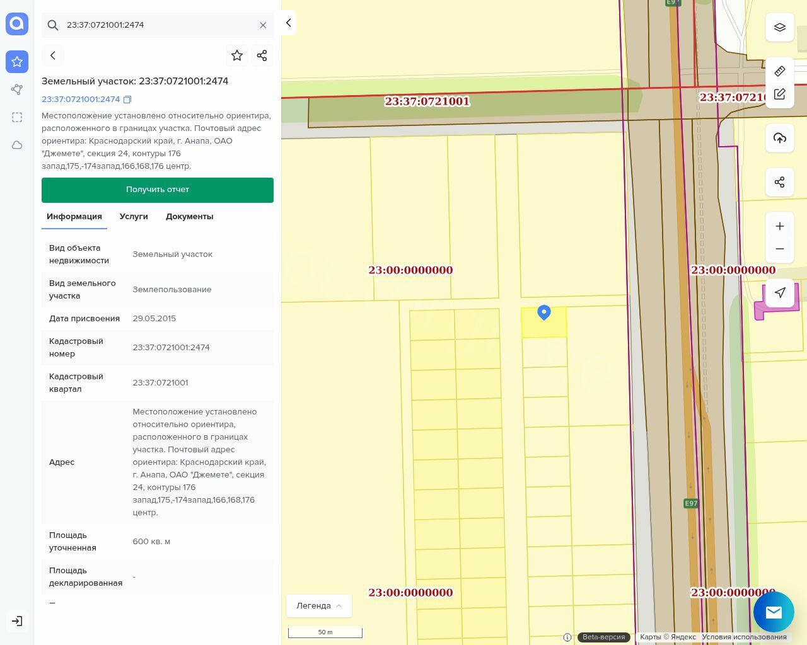
Task: Click the cloud upload icon on map
Action: (x=780, y=138)
